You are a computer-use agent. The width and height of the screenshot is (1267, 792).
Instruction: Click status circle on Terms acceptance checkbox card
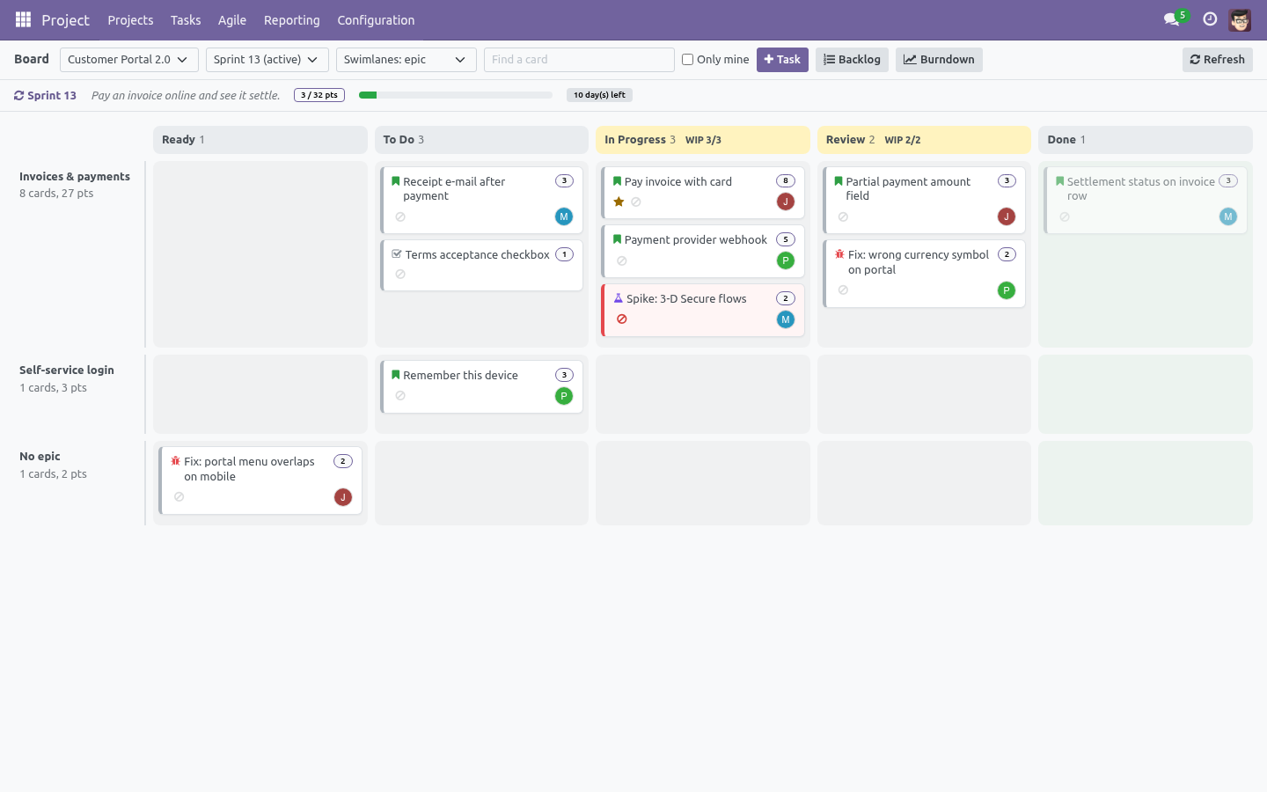point(400,275)
